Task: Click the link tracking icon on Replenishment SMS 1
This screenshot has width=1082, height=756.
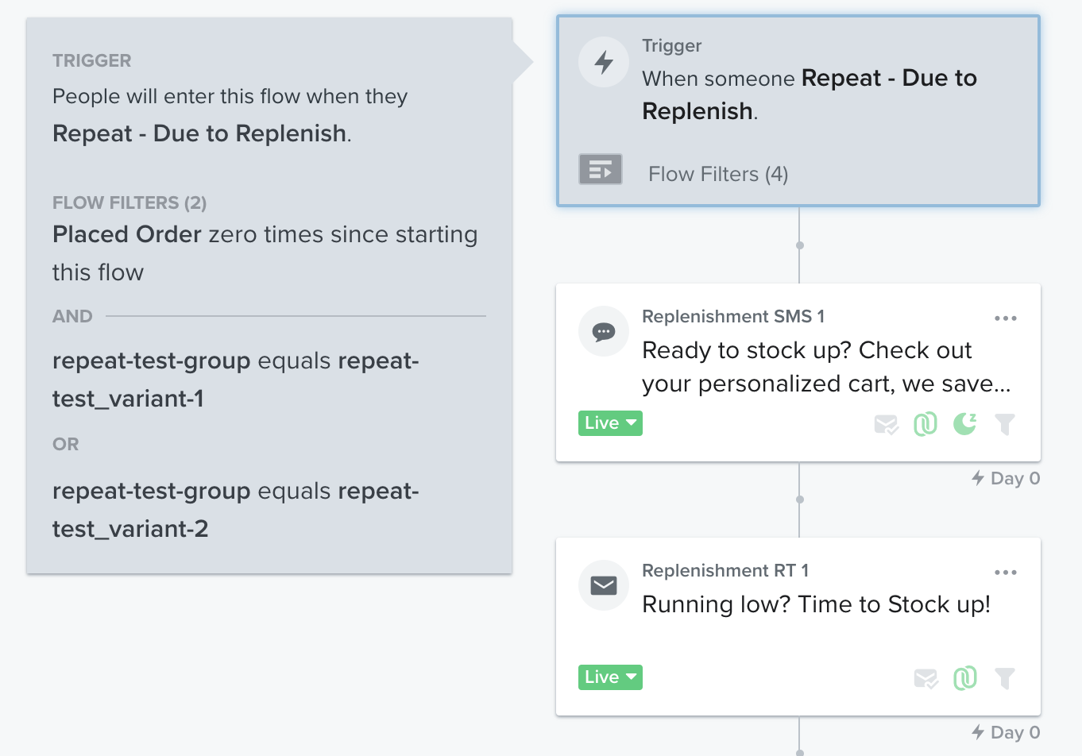Action: [x=925, y=425]
